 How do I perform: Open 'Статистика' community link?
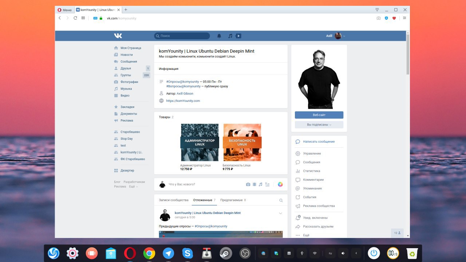coord(312,171)
